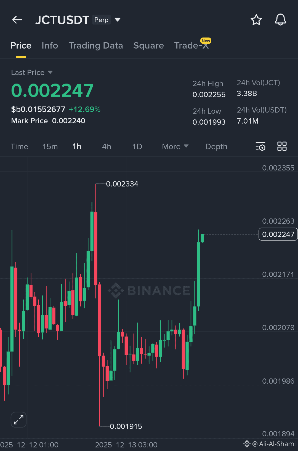This screenshot has width=298, height=451.
Task: Open the Last Price dropdown
Action: coord(32,73)
